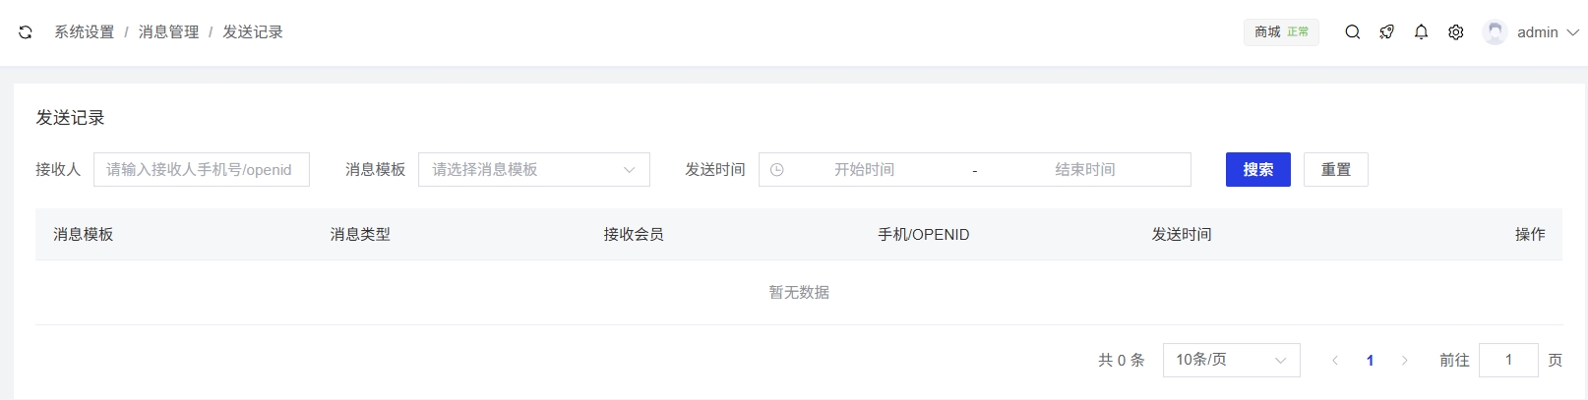This screenshot has width=1588, height=400.
Task: Click the admin user avatar
Action: click(x=1495, y=32)
